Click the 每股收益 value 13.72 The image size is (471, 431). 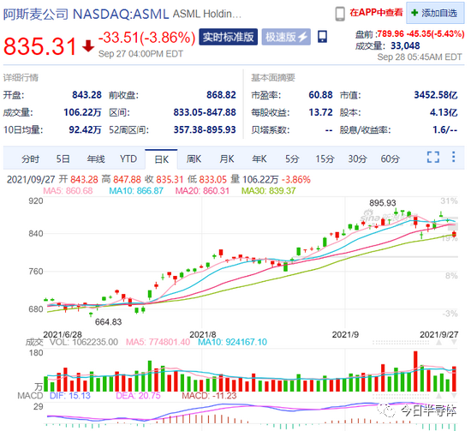pos(320,112)
